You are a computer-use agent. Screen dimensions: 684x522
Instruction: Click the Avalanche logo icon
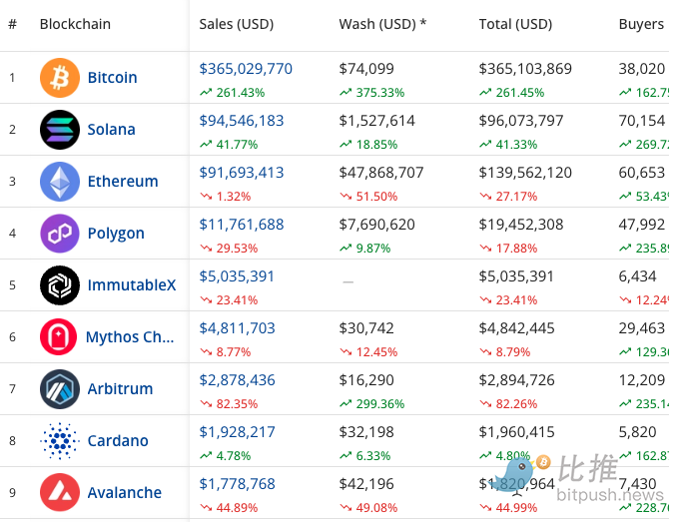59,493
